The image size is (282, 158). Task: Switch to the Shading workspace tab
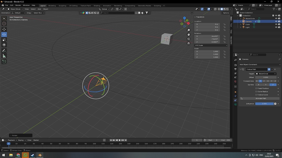pyautogui.click(x=97, y=5)
